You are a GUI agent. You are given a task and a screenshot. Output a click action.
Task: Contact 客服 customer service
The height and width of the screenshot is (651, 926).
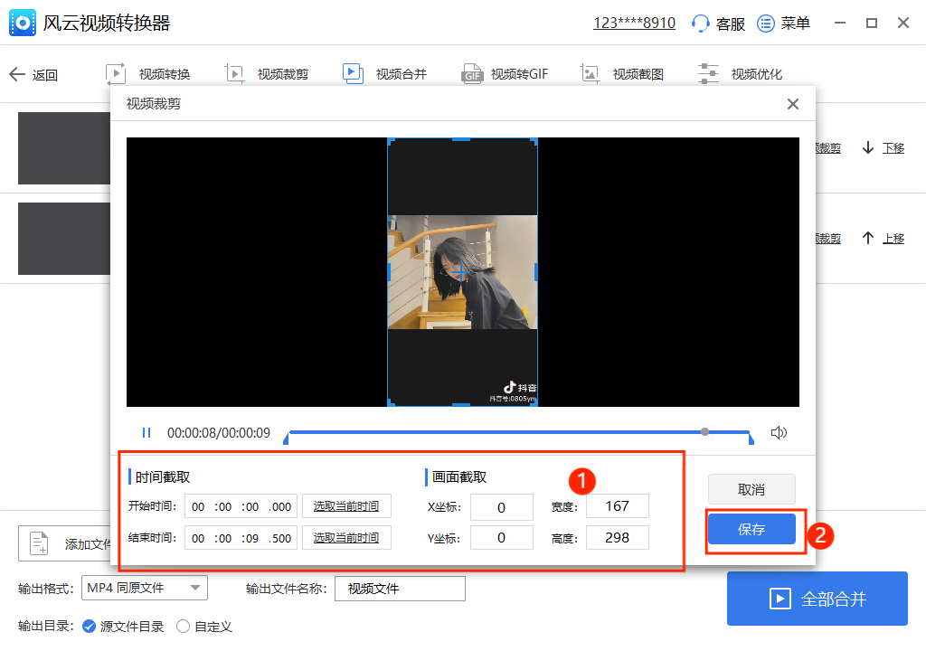[x=717, y=23]
